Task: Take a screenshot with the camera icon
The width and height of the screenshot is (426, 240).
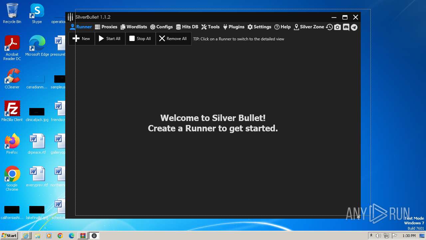Action: [337, 27]
